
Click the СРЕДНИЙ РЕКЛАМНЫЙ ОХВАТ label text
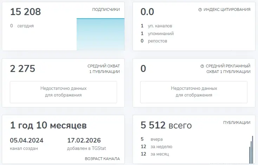(x=228, y=69)
